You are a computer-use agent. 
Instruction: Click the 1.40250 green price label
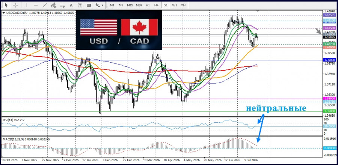point(330,44)
